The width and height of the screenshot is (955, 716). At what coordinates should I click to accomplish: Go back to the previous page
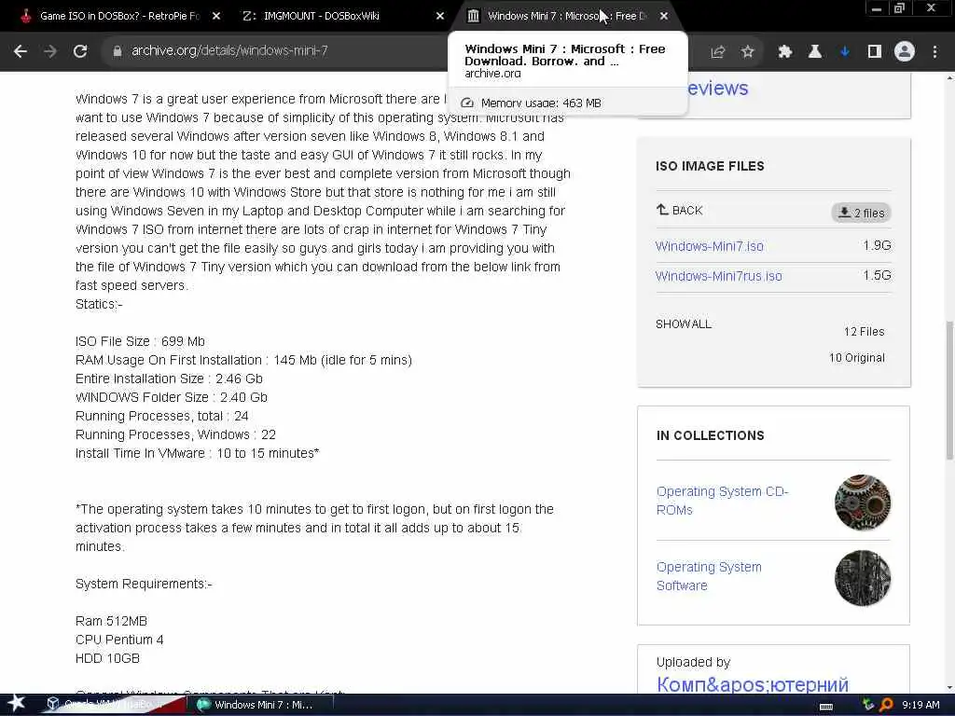click(21, 52)
